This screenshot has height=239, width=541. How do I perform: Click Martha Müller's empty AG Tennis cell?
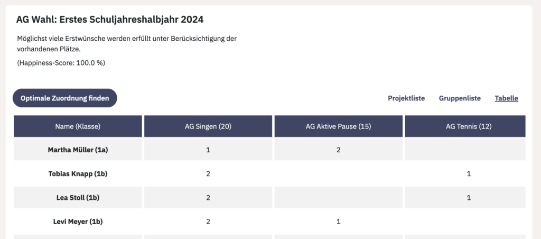click(465, 150)
